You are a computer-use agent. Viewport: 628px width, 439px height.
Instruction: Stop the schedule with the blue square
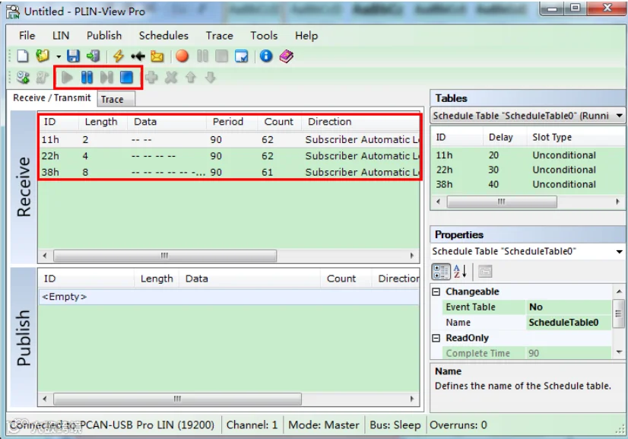pos(126,77)
